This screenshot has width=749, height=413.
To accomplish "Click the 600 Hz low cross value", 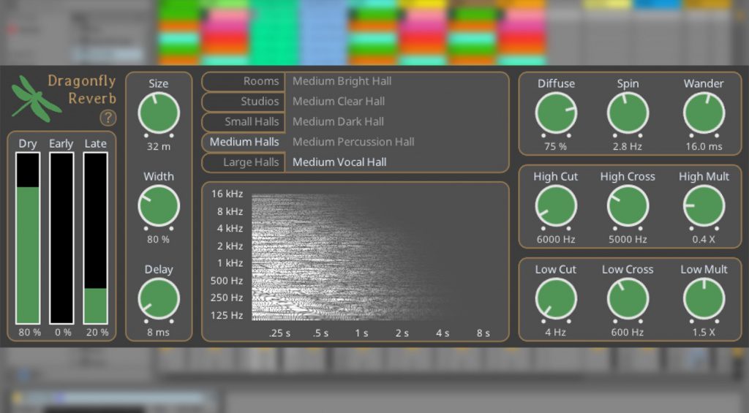I will [628, 333].
